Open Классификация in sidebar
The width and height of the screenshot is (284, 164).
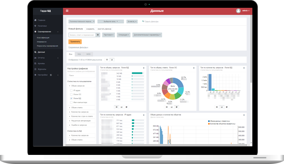(x=43, y=38)
